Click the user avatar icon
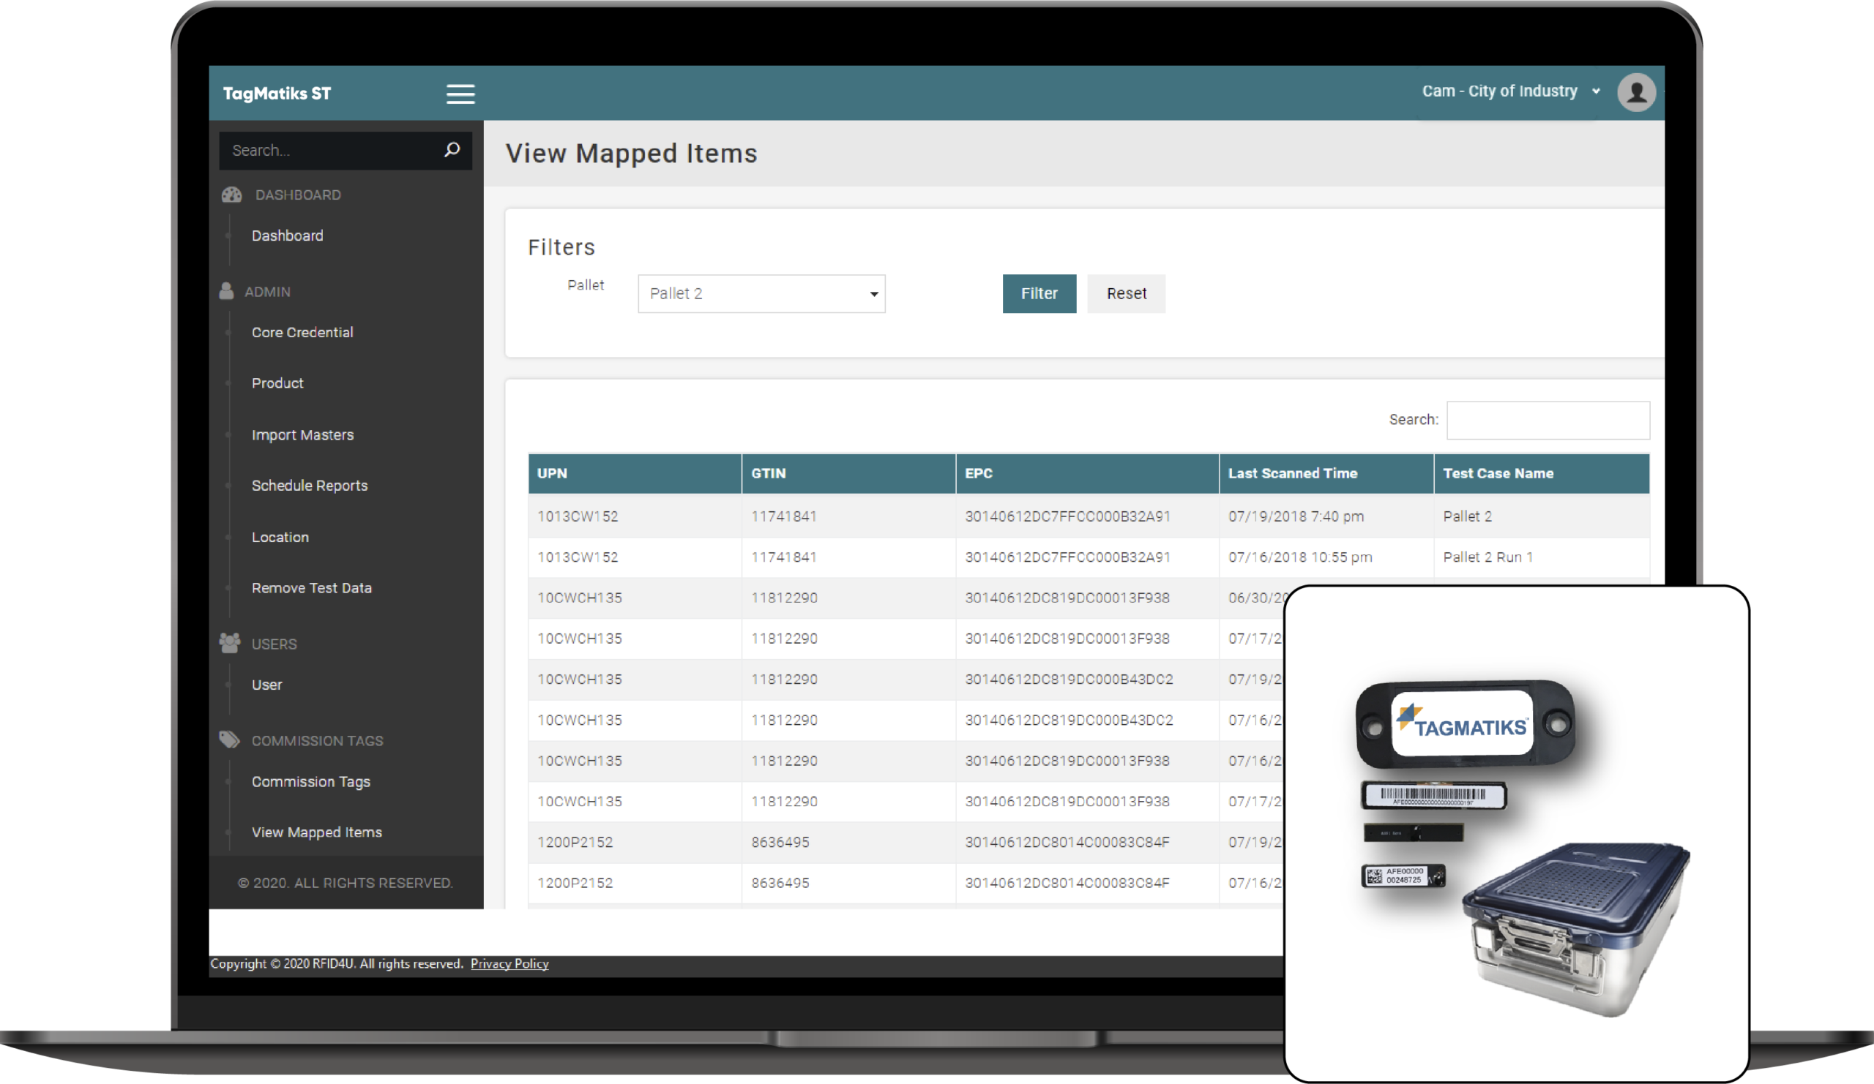This screenshot has height=1084, width=1874. click(x=1635, y=92)
